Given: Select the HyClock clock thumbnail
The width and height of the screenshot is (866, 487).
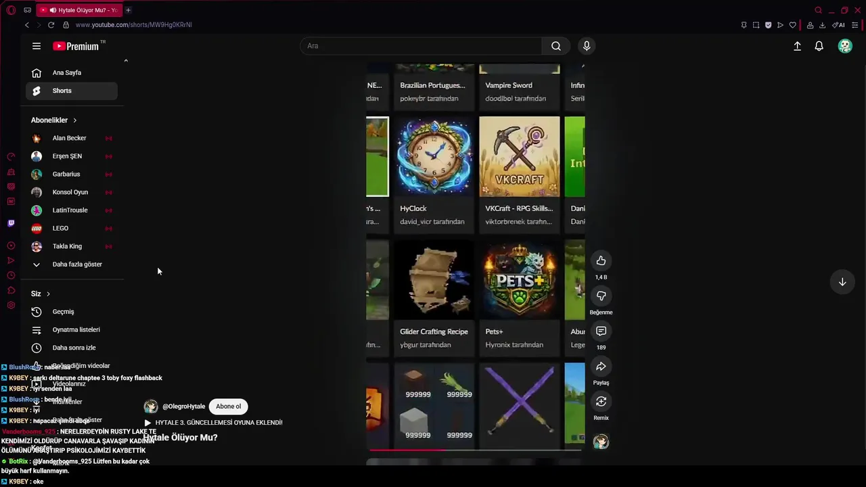Looking at the screenshot, I should click(434, 157).
